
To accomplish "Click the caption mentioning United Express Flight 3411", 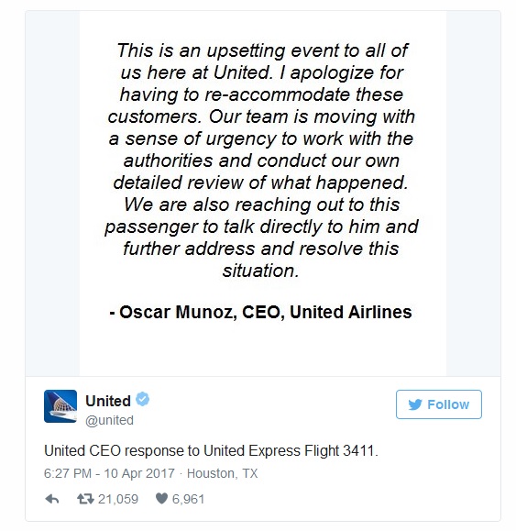I will [x=211, y=450].
